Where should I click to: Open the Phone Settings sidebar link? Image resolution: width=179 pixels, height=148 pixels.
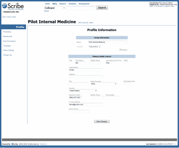9,50
